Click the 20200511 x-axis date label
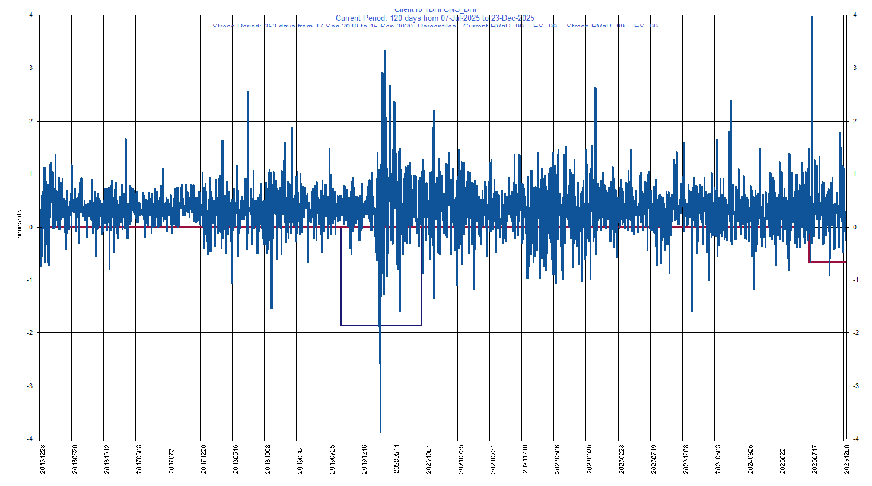The height and width of the screenshot is (486, 872). click(x=396, y=459)
